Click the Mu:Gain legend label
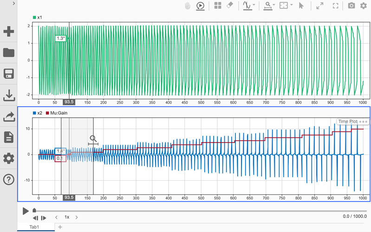 [x=59, y=113]
